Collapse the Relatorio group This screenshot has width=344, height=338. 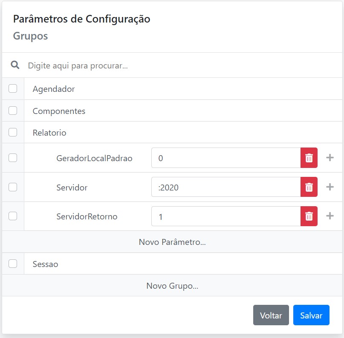[x=49, y=133]
